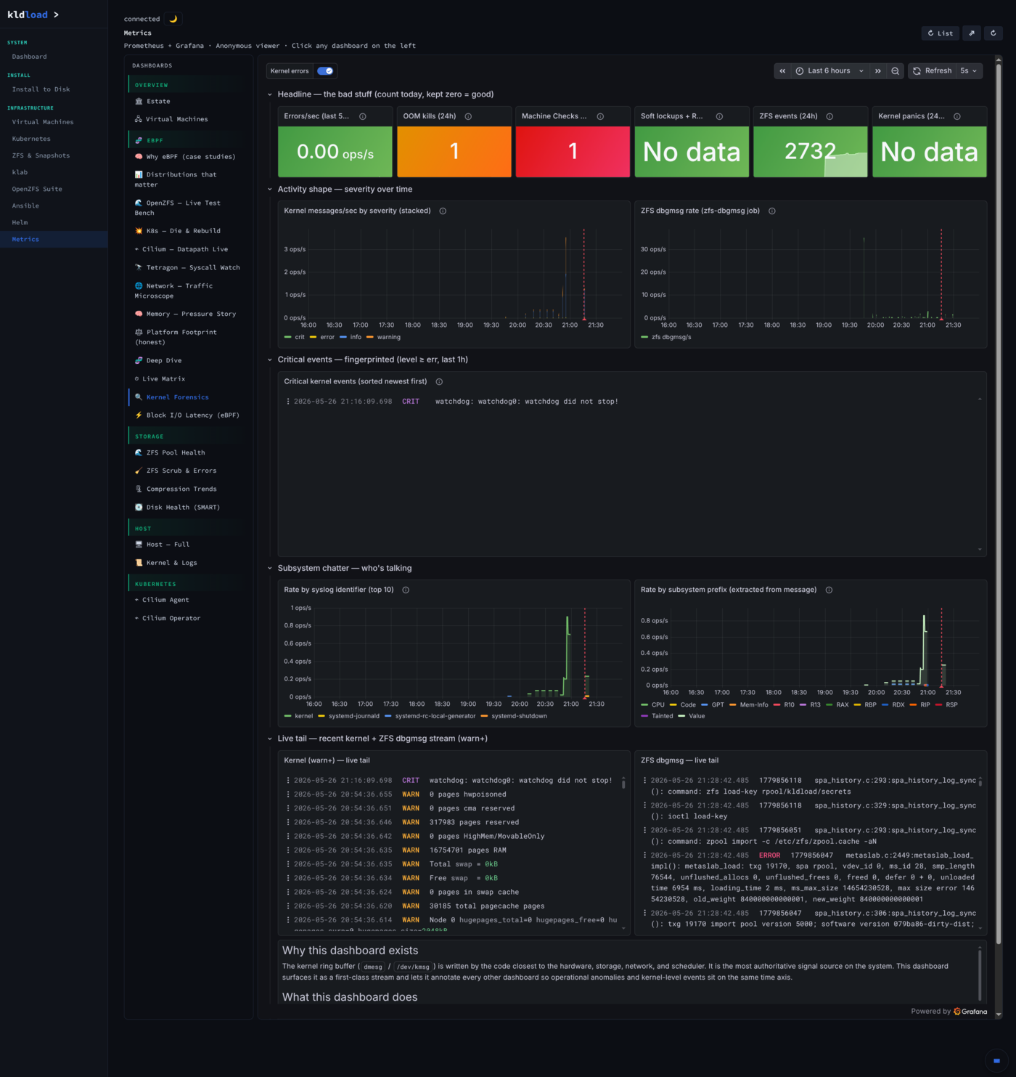Shift time range backward with double-left arrow
The width and height of the screenshot is (1016, 1077).
782,71
